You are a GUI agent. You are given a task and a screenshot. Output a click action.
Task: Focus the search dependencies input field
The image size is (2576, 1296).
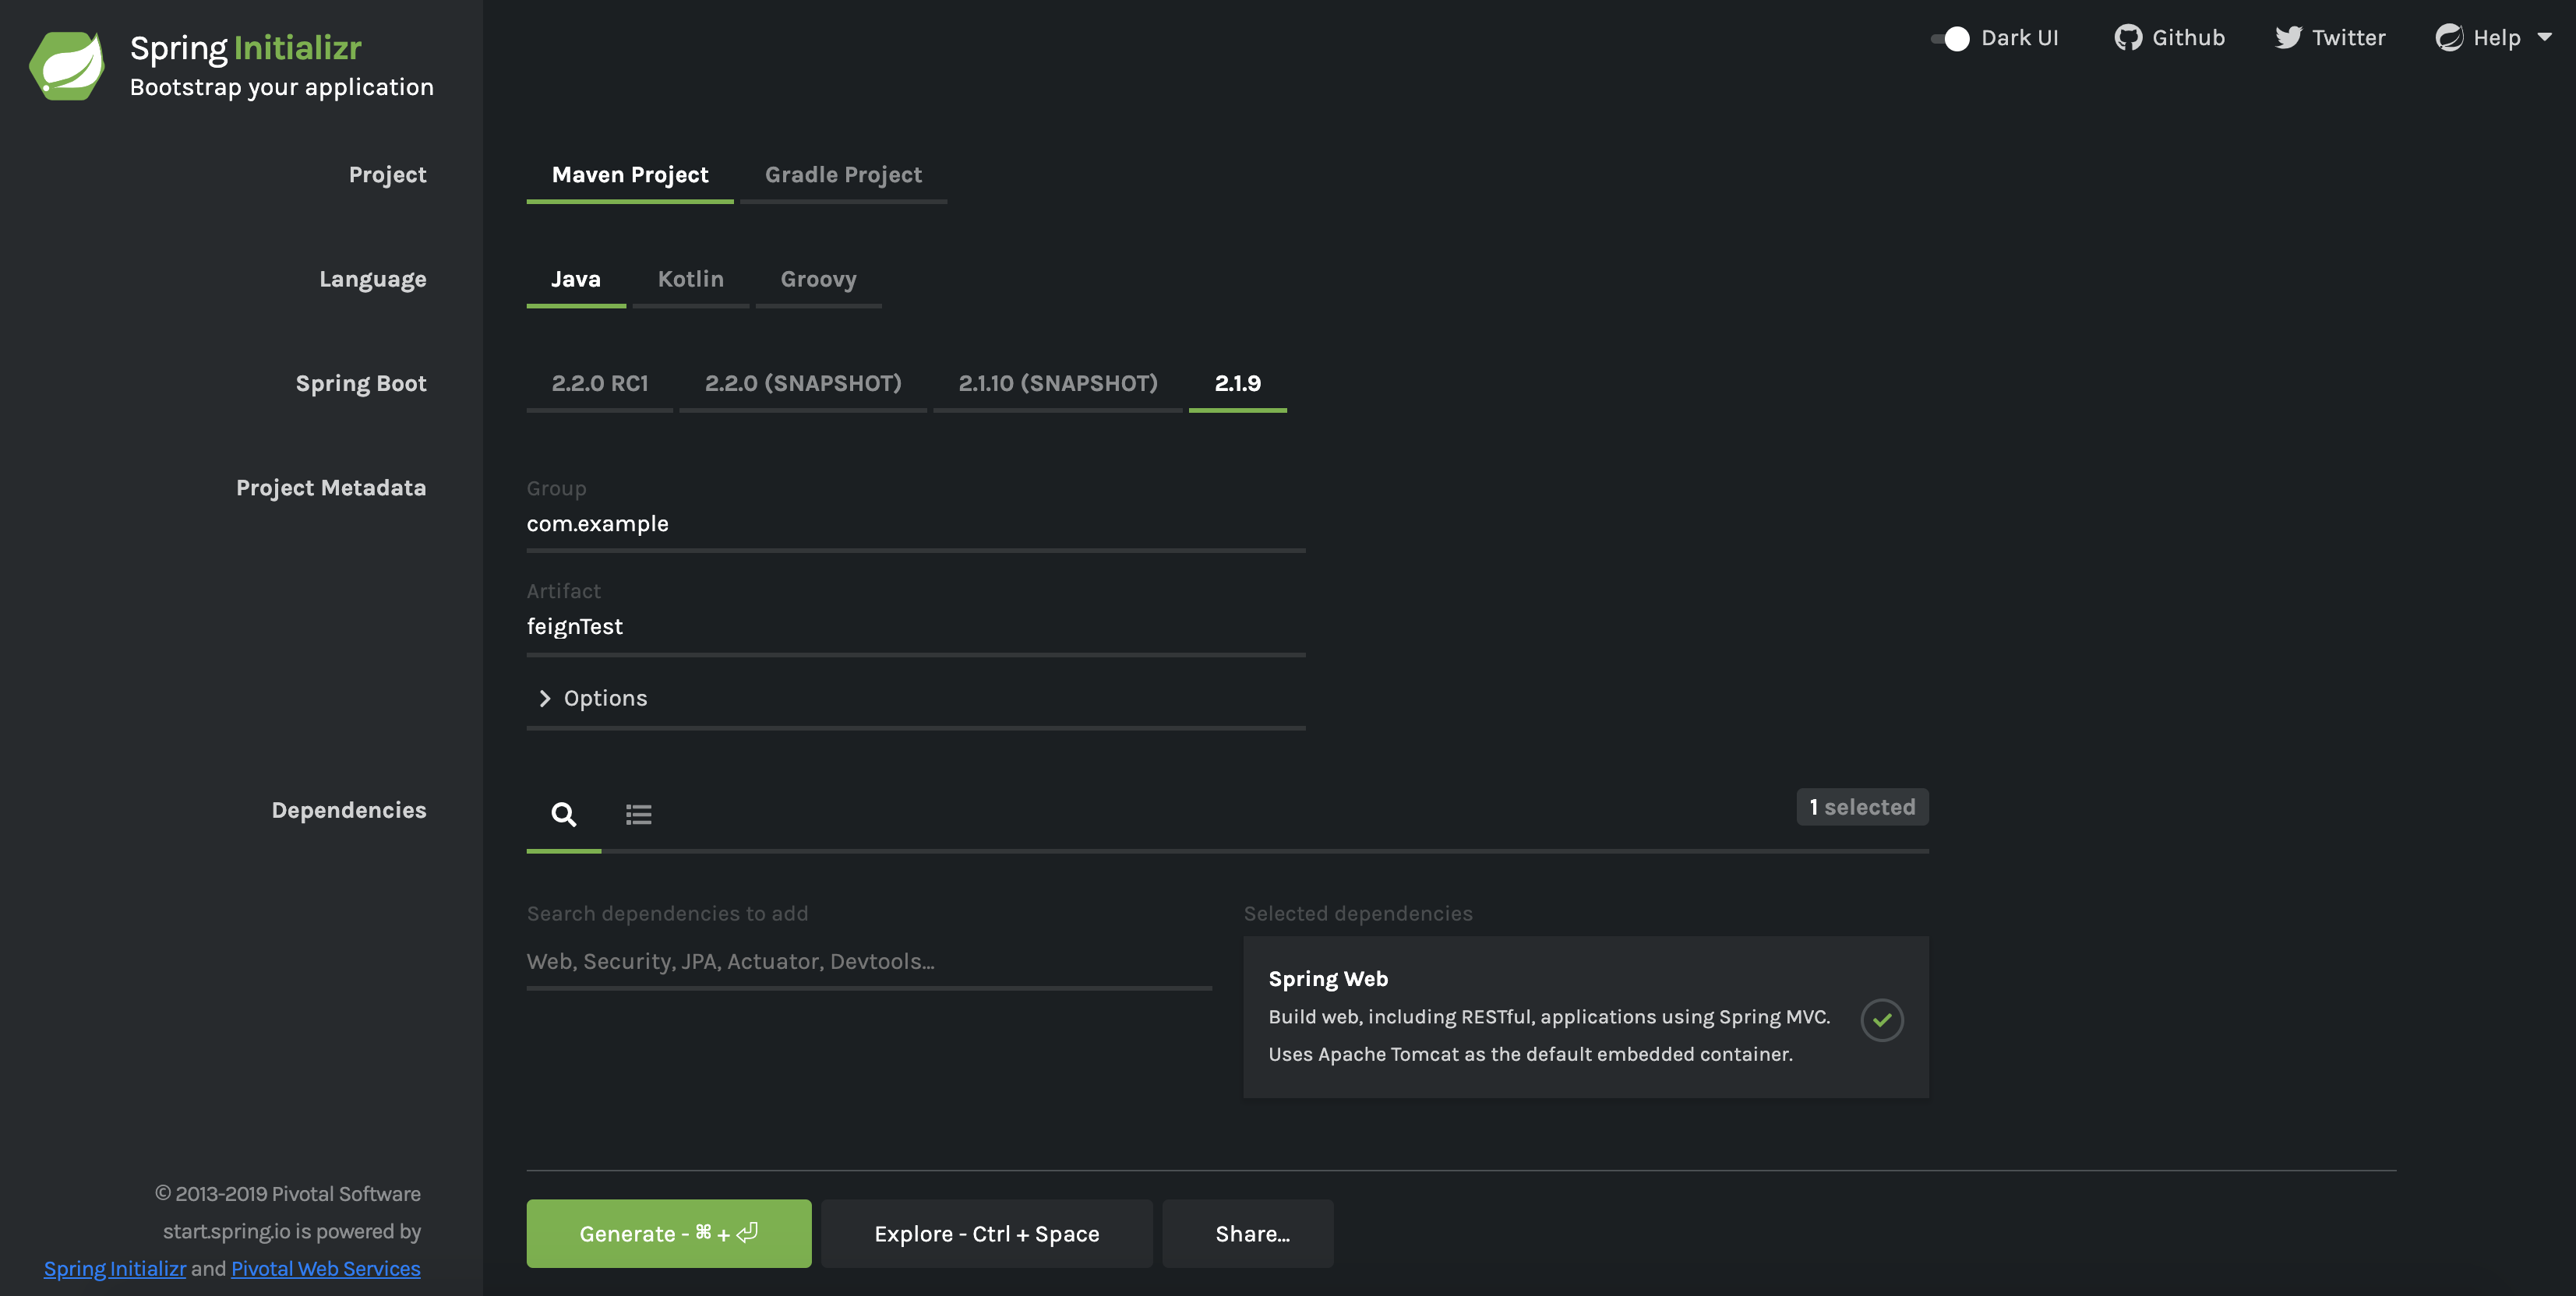868,961
